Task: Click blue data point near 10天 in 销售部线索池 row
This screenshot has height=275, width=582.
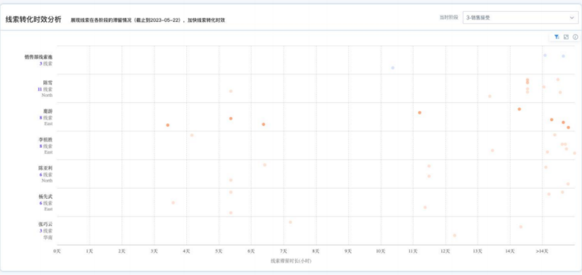Action: pyautogui.click(x=393, y=67)
